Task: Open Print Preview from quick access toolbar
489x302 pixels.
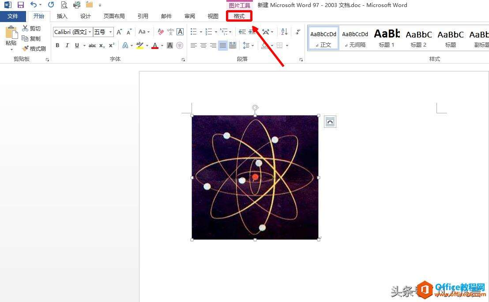Action: pos(64,5)
